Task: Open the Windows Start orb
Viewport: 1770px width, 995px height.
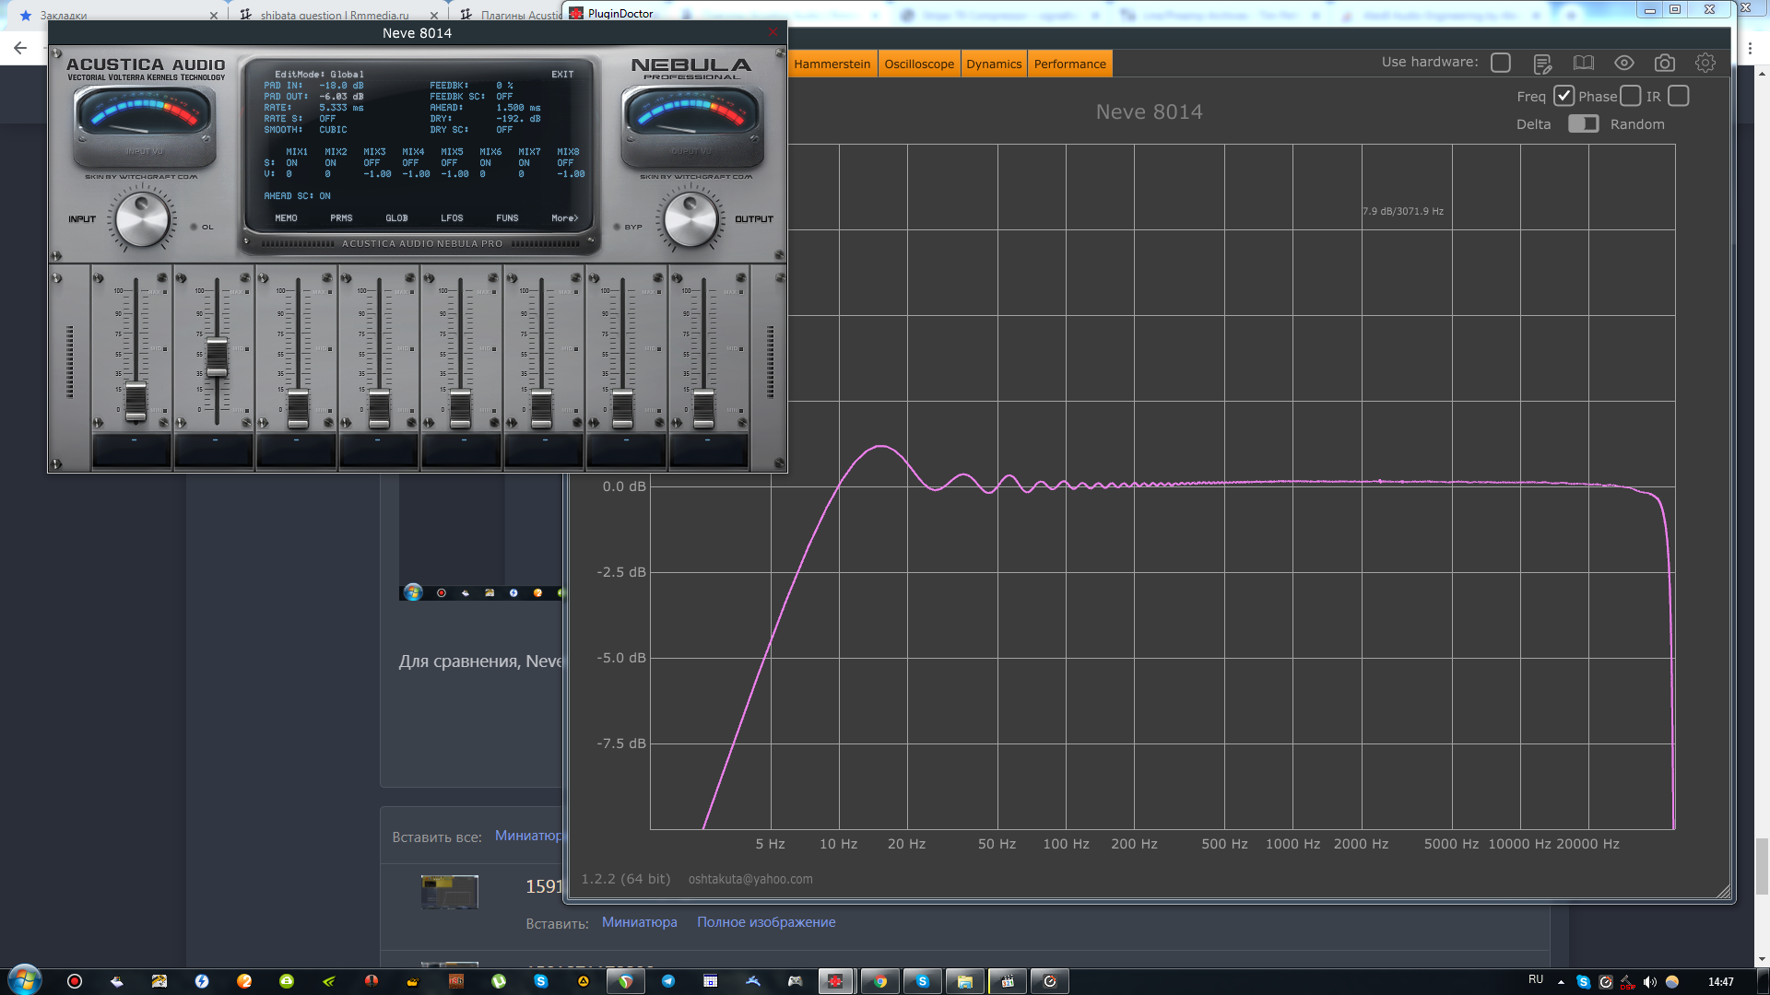Action: coord(25,979)
